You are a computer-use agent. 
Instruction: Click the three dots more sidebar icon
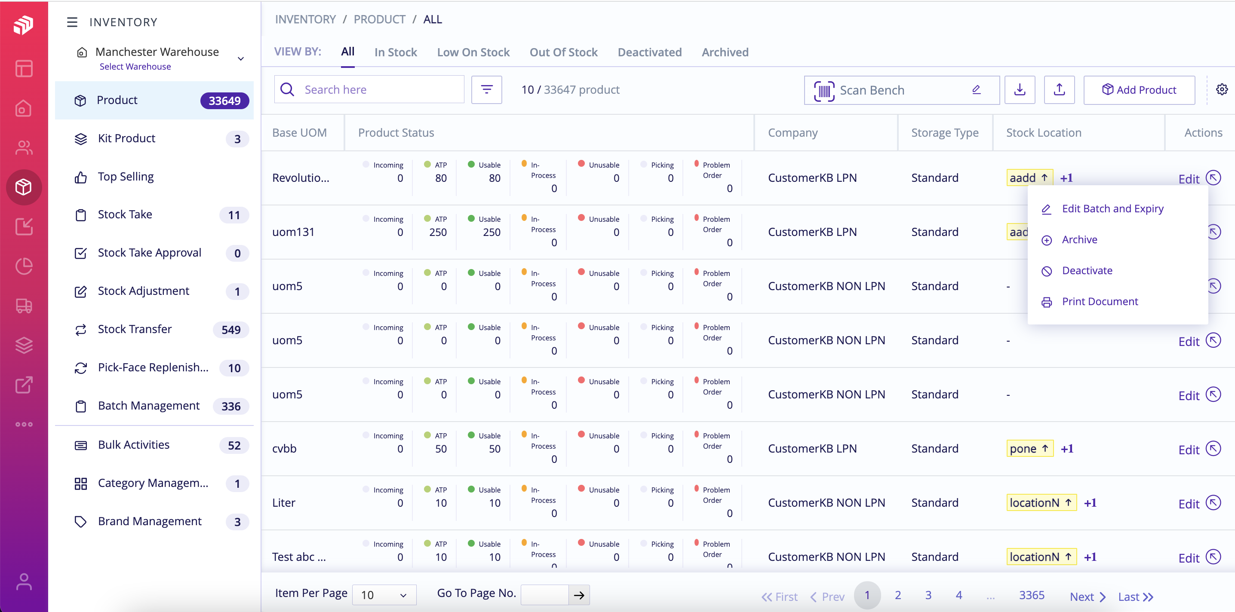(x=24, y=424)
